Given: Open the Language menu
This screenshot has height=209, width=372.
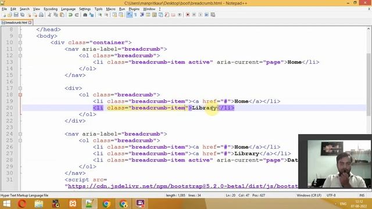Looking at the screenshot, I should pyautogui.click(x=68, y=9).
